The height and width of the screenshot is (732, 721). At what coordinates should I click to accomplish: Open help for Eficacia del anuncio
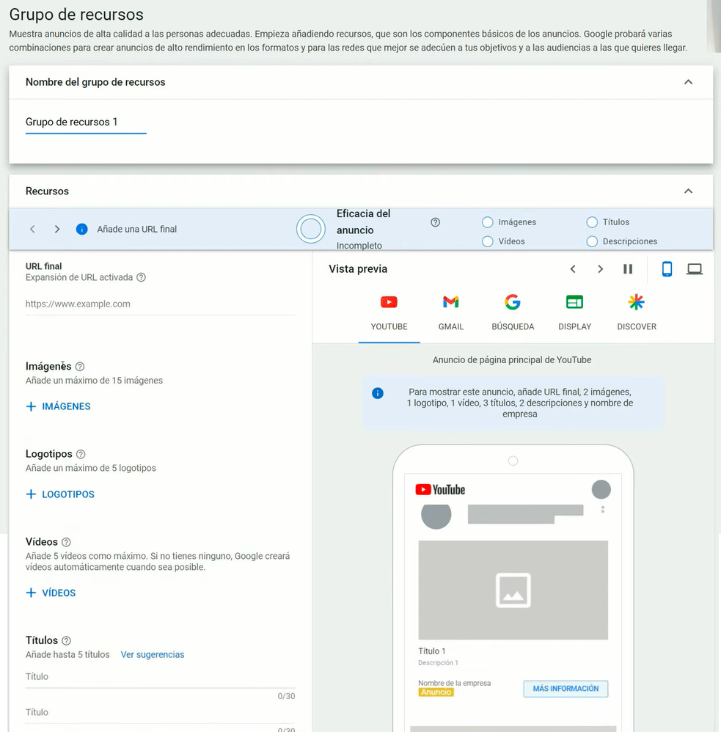pyautogui.click(x=435, y=222)
